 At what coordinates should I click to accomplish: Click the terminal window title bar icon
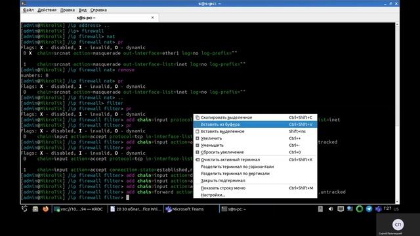[x=24, y=3]
